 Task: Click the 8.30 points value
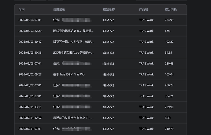click(168, 118)
